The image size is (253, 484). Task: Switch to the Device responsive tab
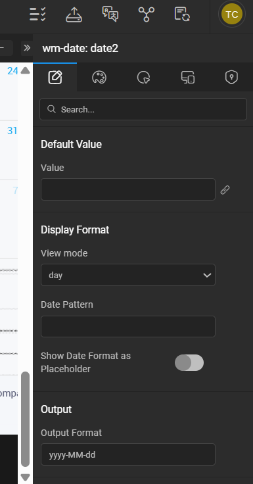click(x=187, y=77)
